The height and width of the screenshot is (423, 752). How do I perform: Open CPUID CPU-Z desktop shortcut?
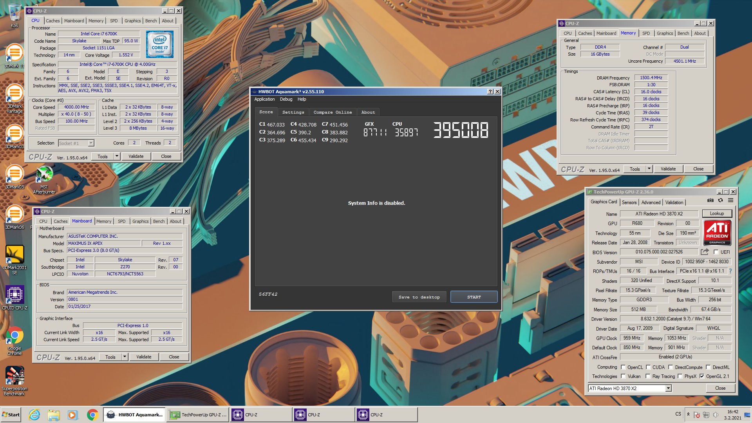tap(14, 298)
